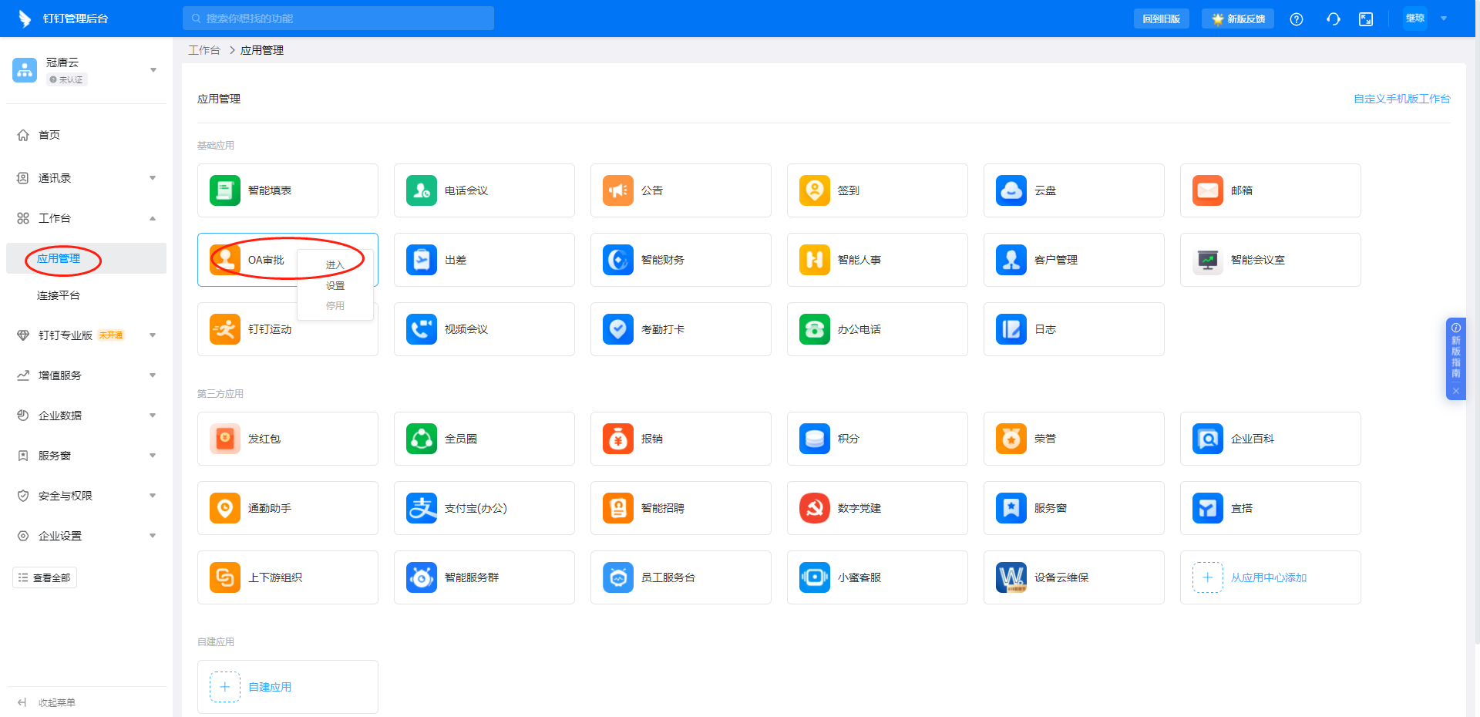Screen dimensions: 1480x717
Task: Click the 新版反馈 button
Action: 1238,19
